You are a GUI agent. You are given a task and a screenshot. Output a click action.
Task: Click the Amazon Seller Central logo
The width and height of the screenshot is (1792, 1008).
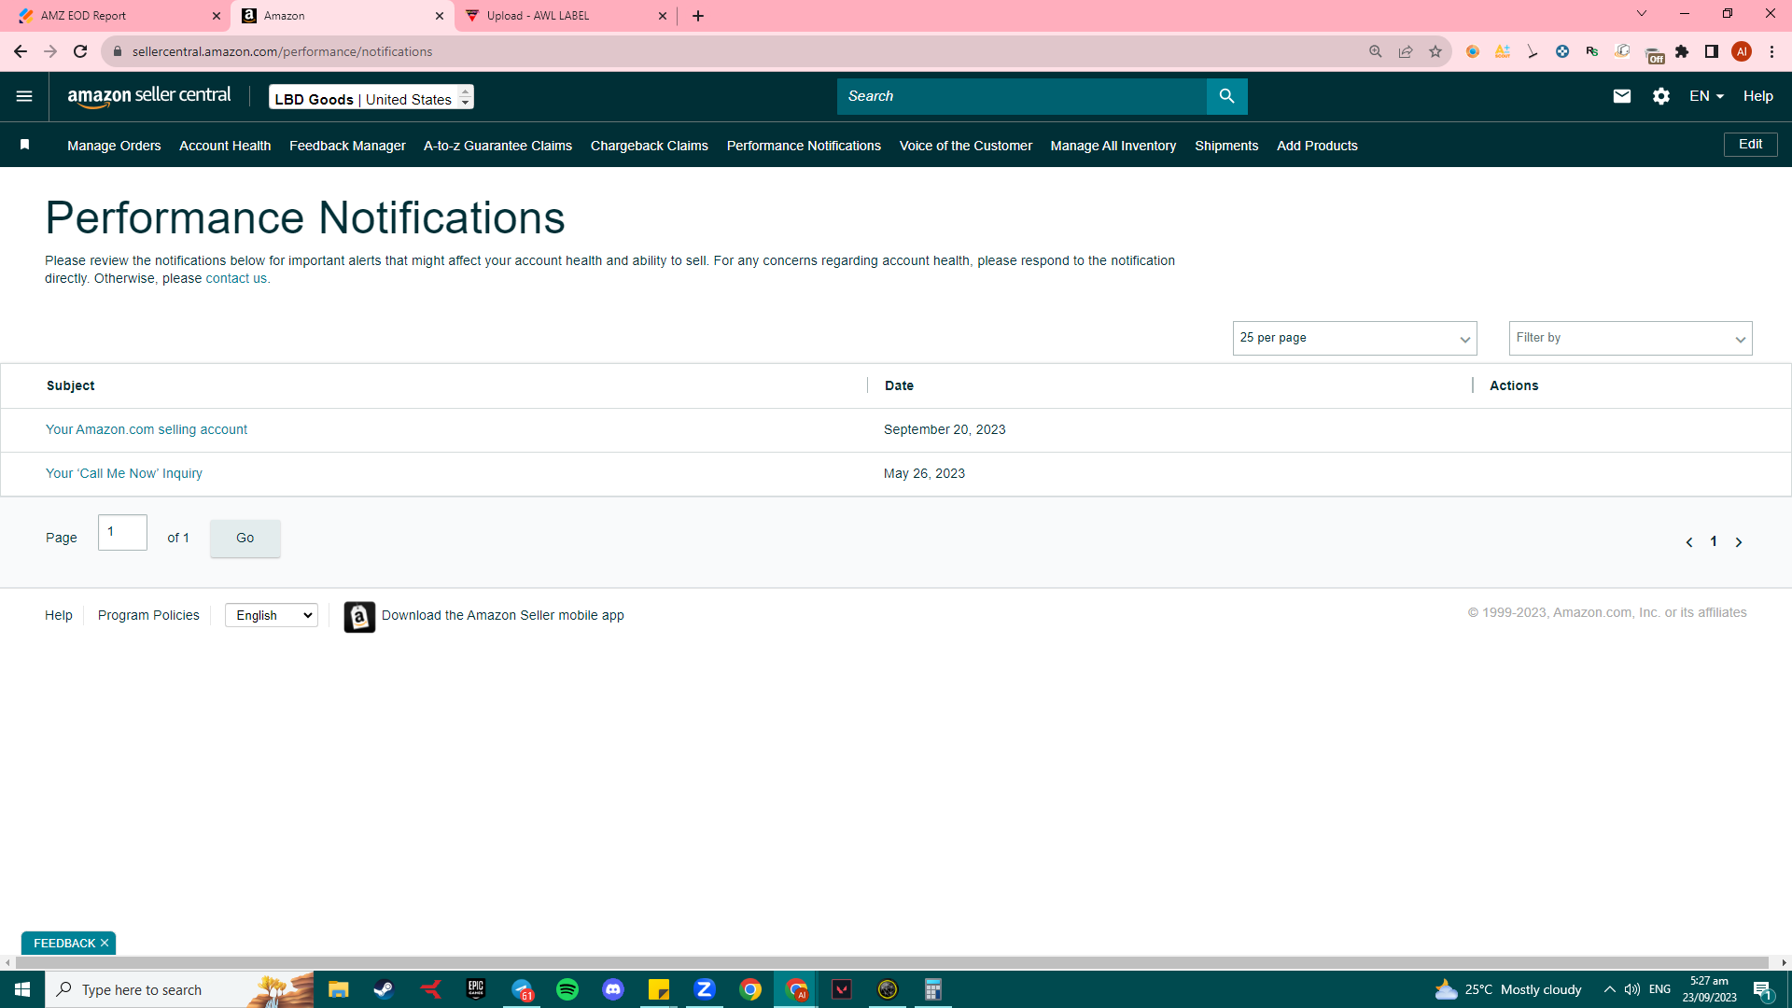149,96
